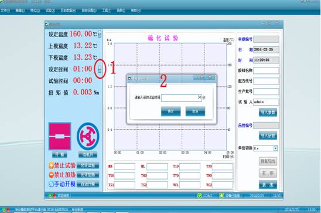Click the blue 手动开模 signal icon
The image size is (321, 213).
coord(51,184)
